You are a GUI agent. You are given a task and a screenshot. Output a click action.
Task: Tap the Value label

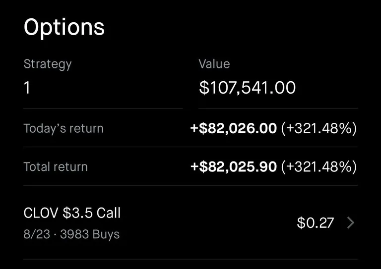click(214, 64)
